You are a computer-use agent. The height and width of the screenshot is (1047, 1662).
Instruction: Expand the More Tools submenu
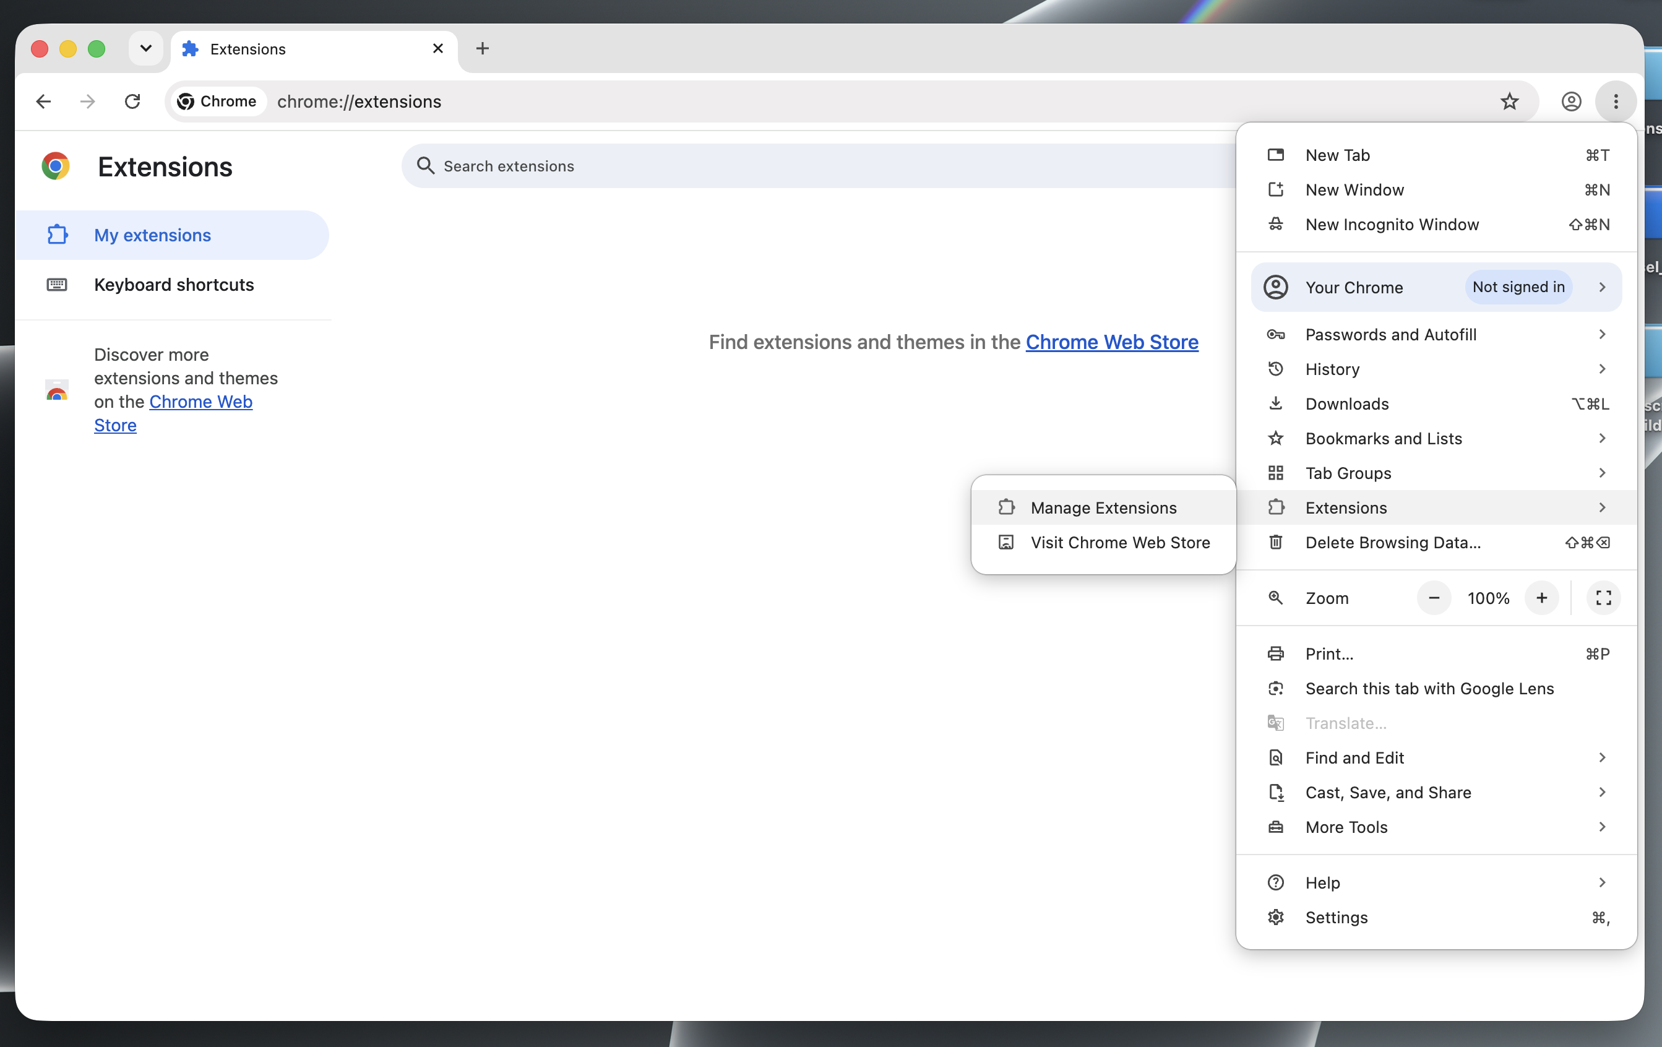pos(1436,827)
